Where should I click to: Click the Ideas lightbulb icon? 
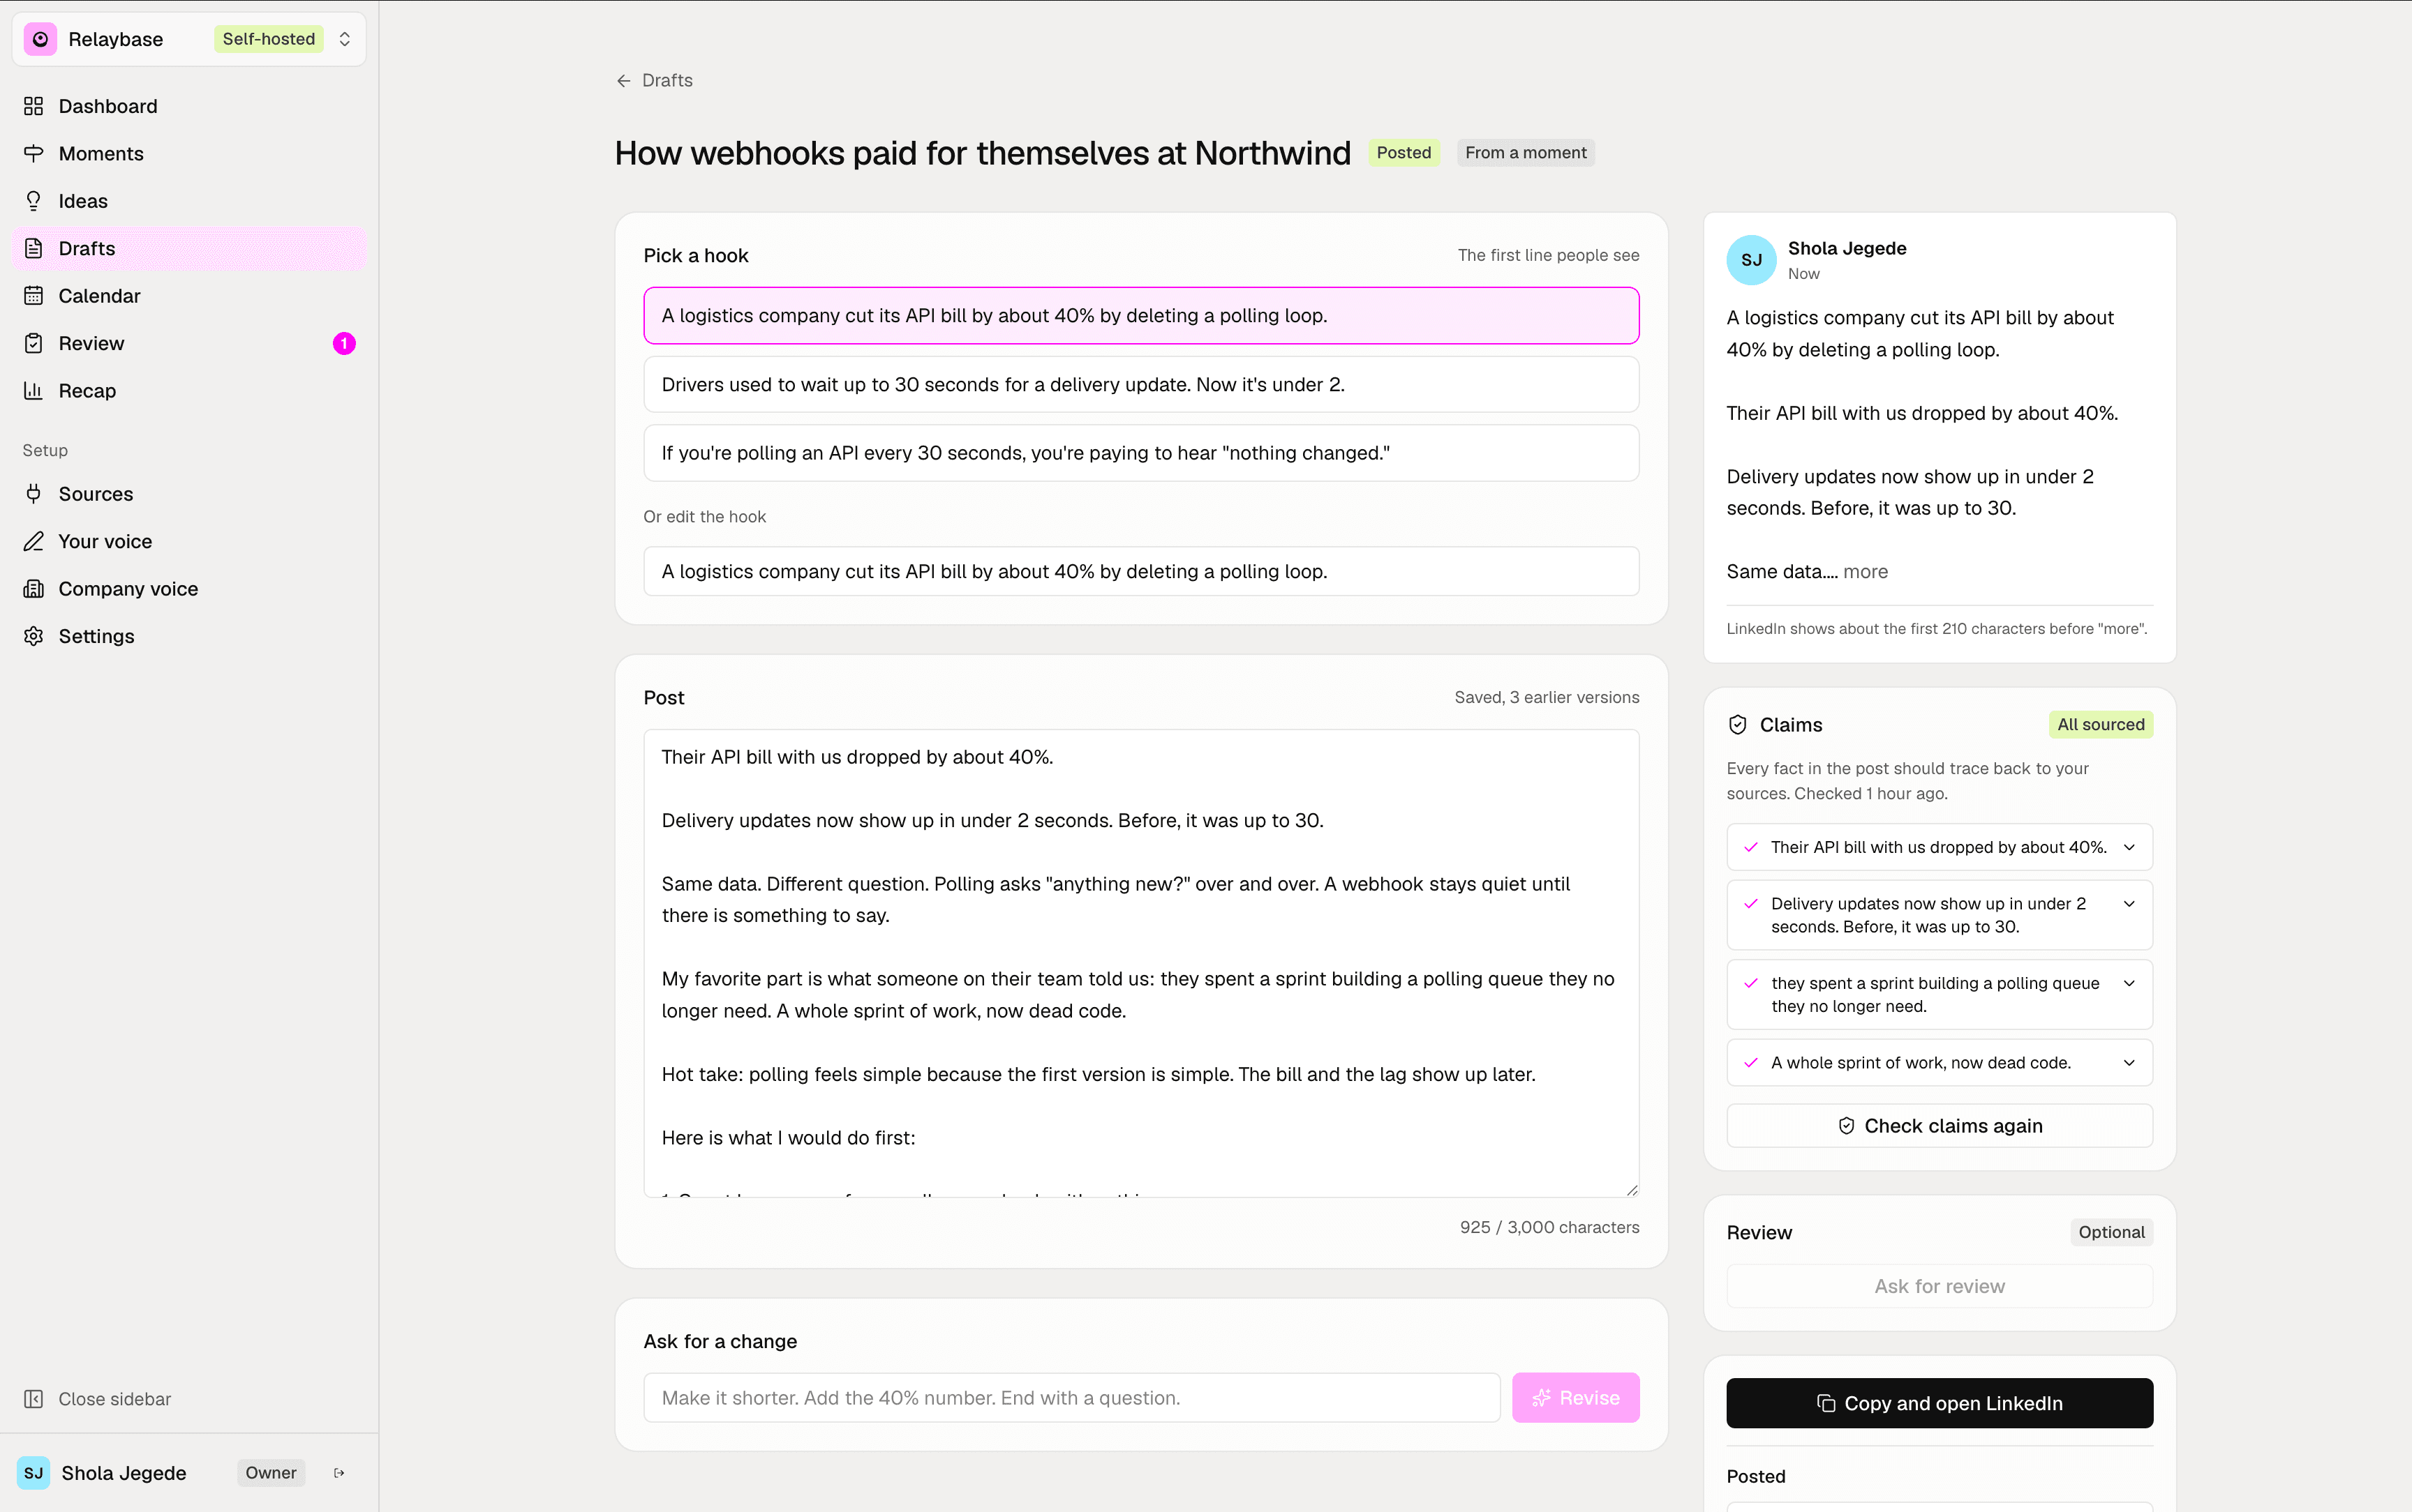tap(34, 201)
